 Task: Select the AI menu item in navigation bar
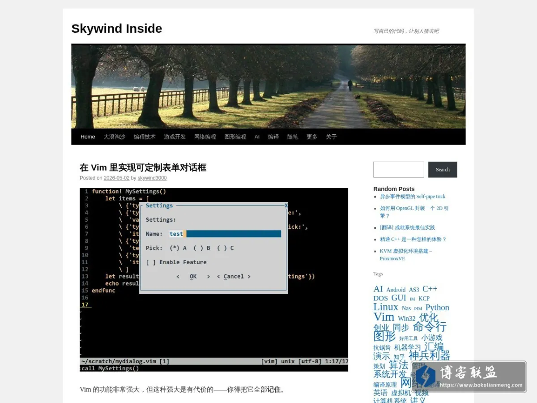tap(257, 137)
